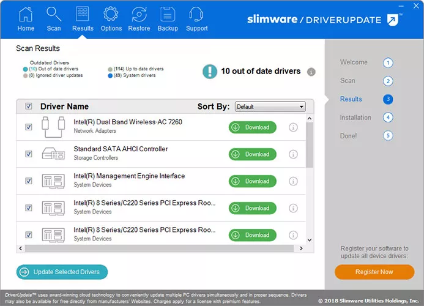Open info for Intel Management Engine Interface

tap(293, 181)
